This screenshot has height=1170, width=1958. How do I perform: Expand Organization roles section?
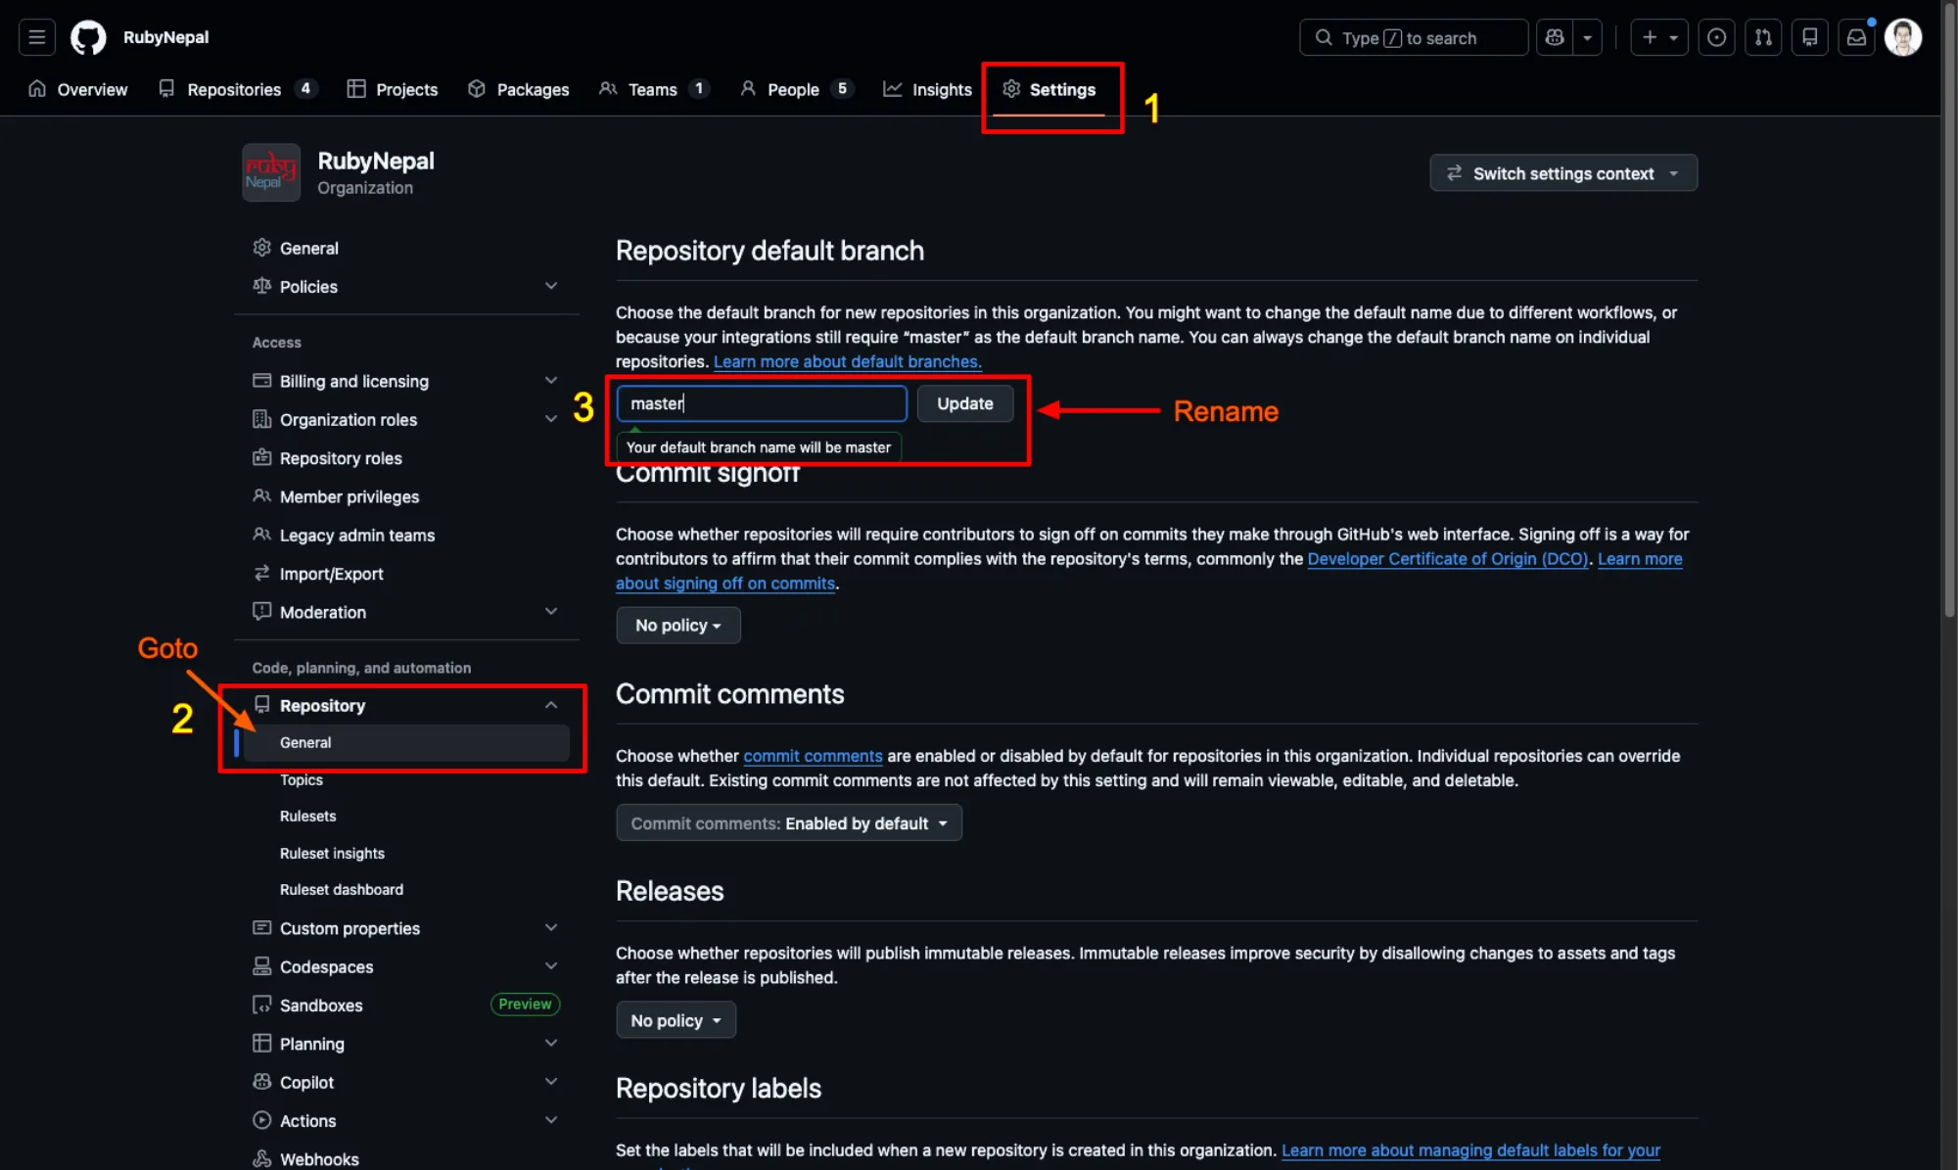406,419
